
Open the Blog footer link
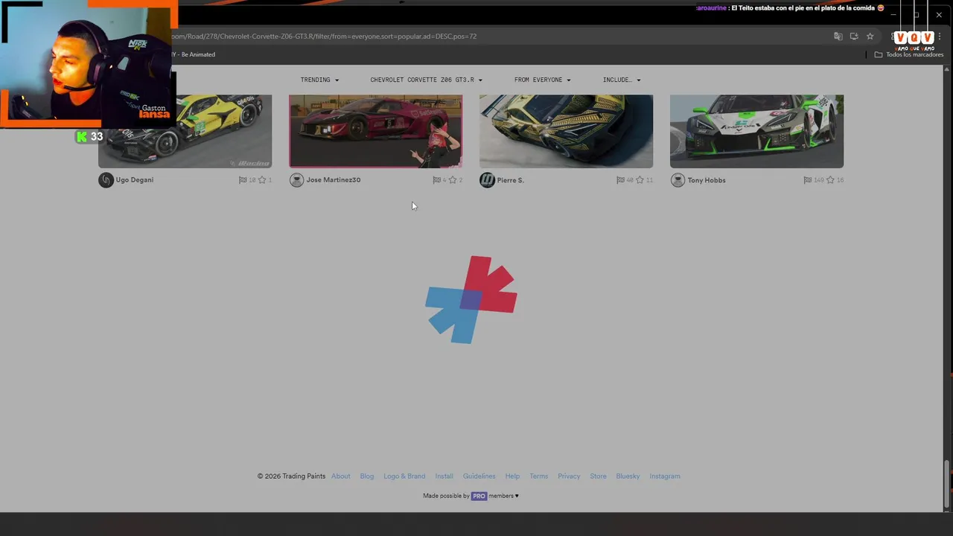coord(367,476)
